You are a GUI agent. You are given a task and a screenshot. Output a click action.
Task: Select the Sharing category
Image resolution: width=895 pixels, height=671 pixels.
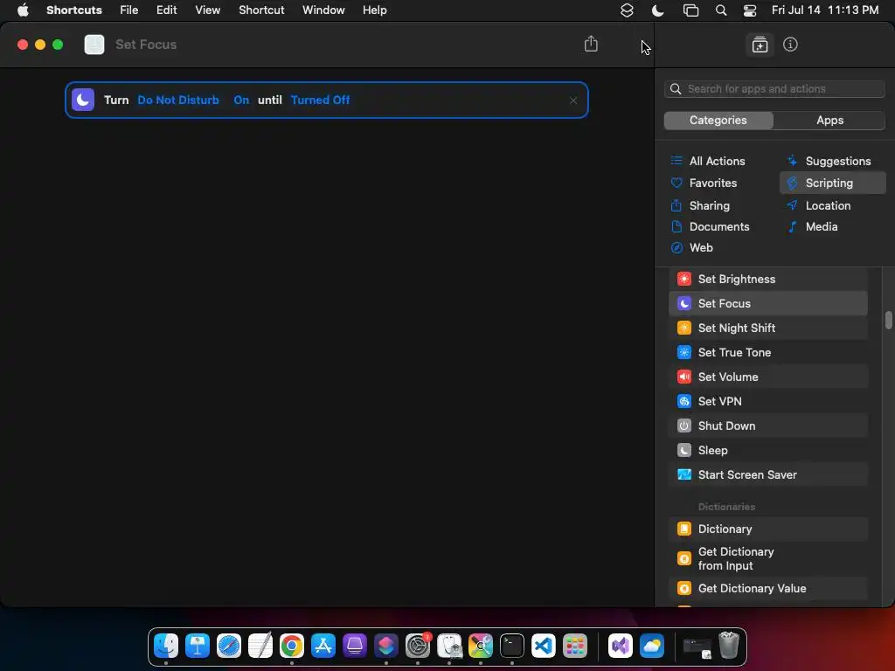700,205
